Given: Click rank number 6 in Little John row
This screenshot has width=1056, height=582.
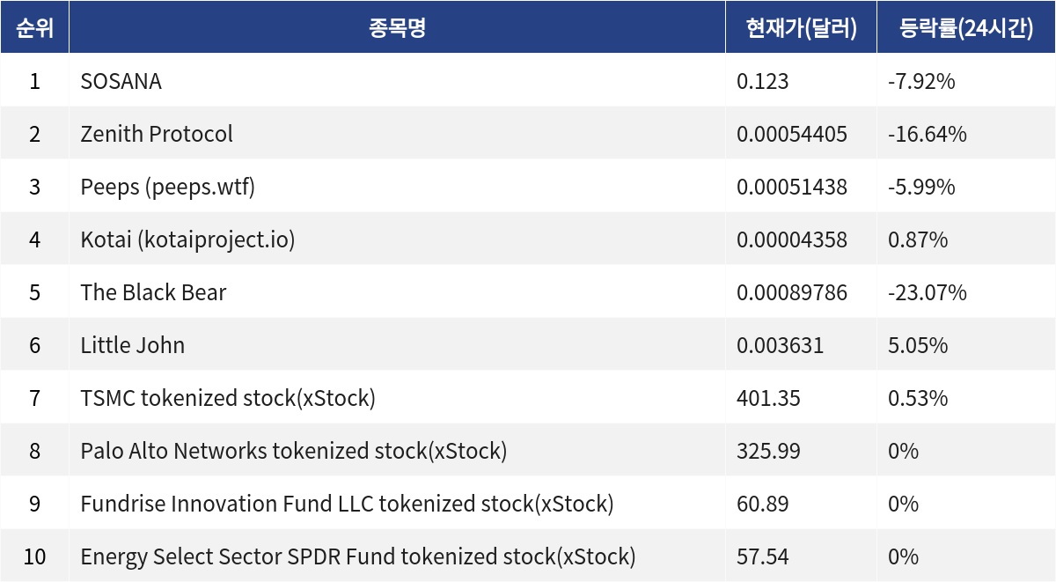Looking at the screenshot, I should pyautogui.click(x=34, y=346).
